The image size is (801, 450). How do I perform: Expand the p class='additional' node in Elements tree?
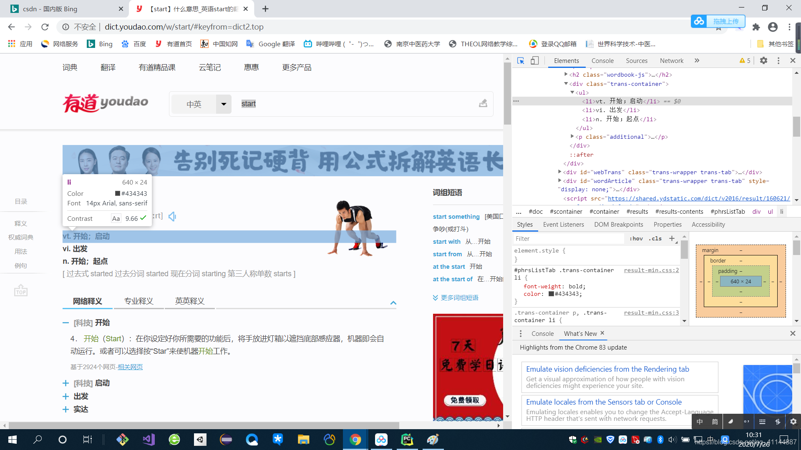572,137
